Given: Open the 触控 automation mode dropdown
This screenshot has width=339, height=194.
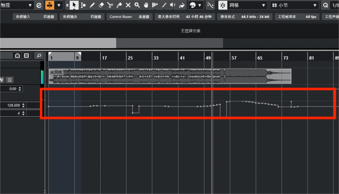Looking at the screenshot, I should point(16,5).
